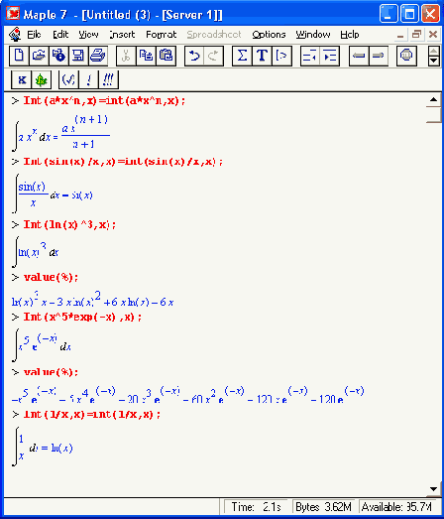Click the Paste clipboard icon
The height and width of the screenshot is (519, 444).
click(166, 56)
